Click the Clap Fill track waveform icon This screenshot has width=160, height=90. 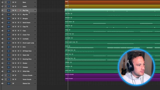coord(9,27)
